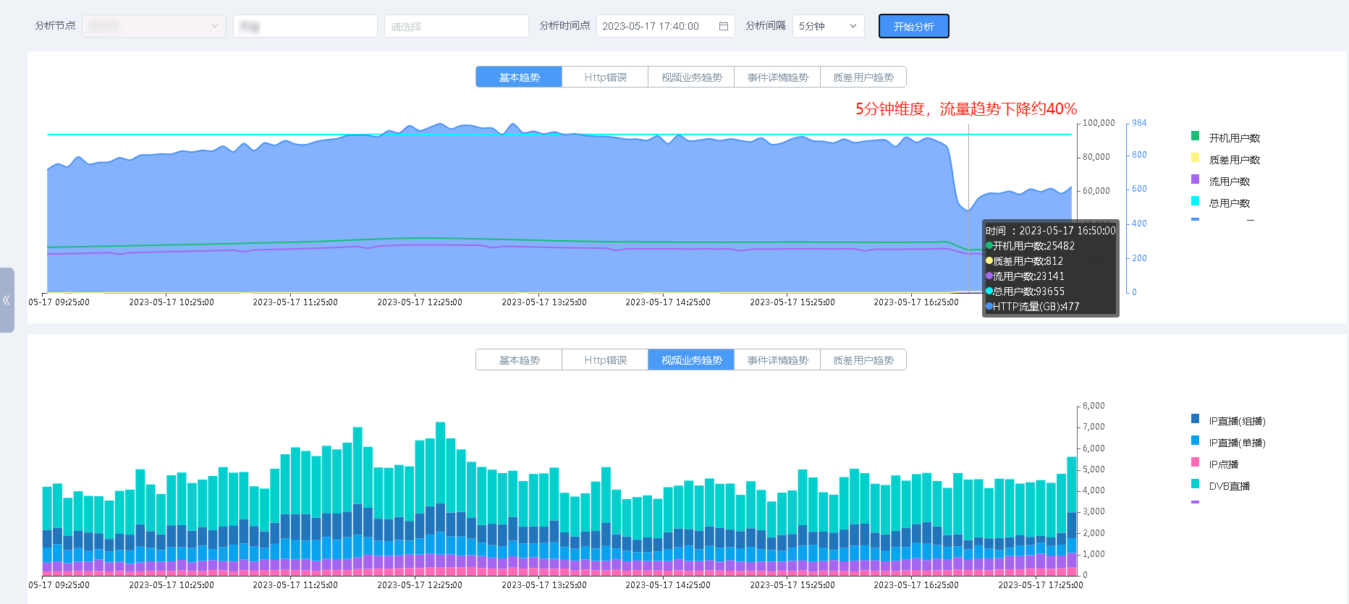Expand the collapsed left sidebar arrow
Screen dimensions: 1349x604
point(7,300)
